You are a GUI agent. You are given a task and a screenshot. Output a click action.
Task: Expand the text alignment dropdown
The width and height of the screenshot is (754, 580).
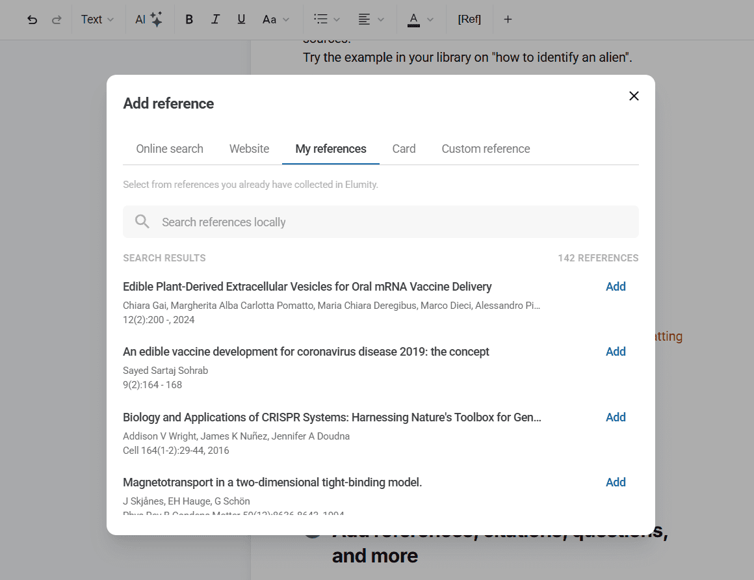[x=371, y=20]
